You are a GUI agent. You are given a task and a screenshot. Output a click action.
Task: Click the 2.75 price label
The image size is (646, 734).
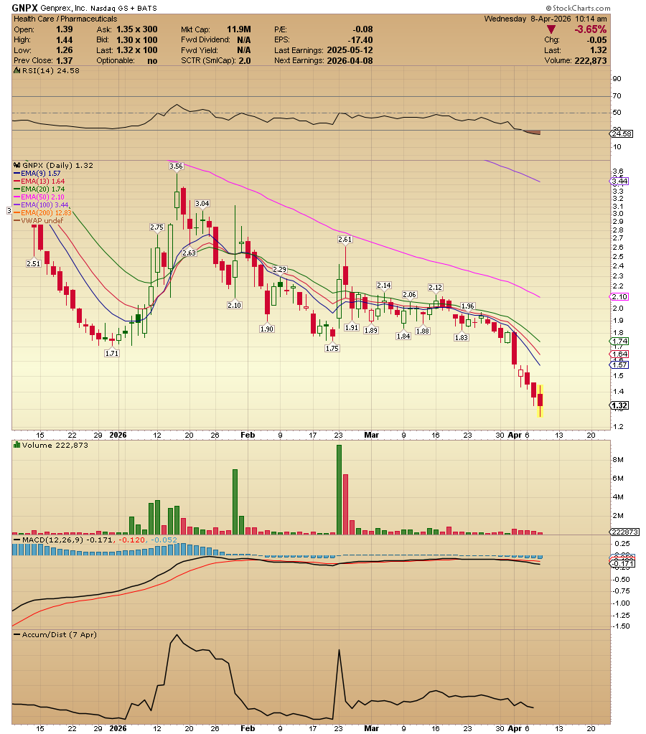pyautogui.click(x=157, y=227)
